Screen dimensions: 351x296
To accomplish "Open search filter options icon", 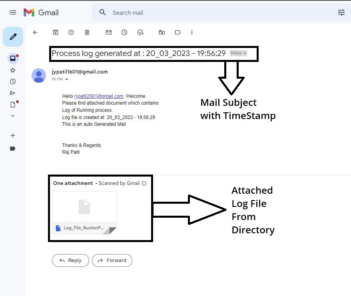I will (x=341, y=12).
